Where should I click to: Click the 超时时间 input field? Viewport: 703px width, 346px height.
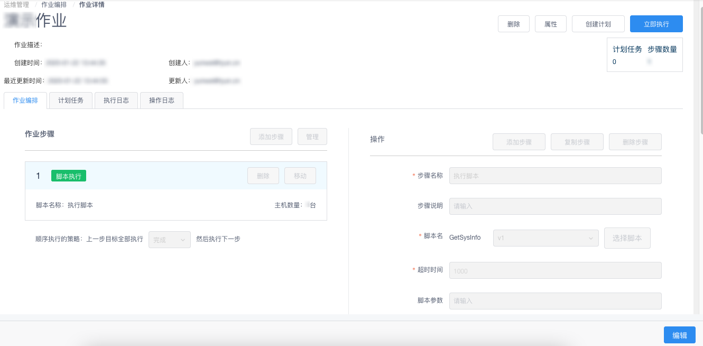pos(555,271)
